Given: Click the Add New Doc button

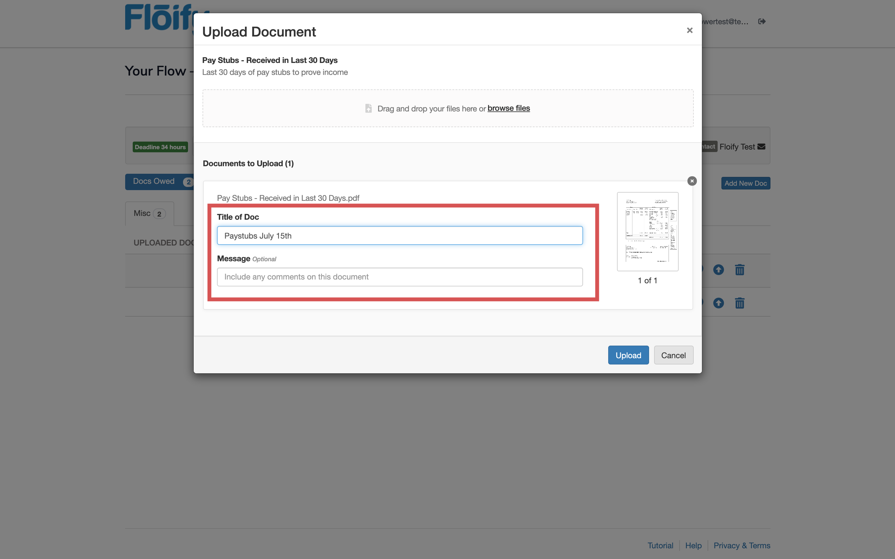Looking at the screenshot, I should click(745, 184).
